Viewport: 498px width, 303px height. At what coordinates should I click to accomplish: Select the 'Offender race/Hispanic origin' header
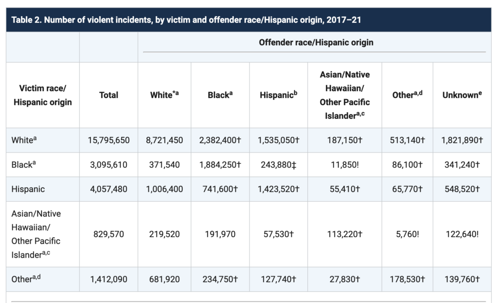click(316, 42)
